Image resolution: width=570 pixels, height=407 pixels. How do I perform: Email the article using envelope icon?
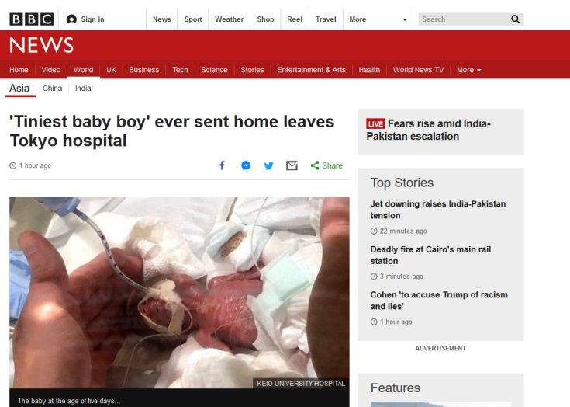click(292, 165)
